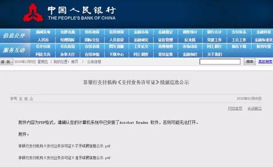The width and height of the screenshot is (273, 167).
Task: Click 公告信息 in the breadcrumb path
Action: tap(94, 62)
